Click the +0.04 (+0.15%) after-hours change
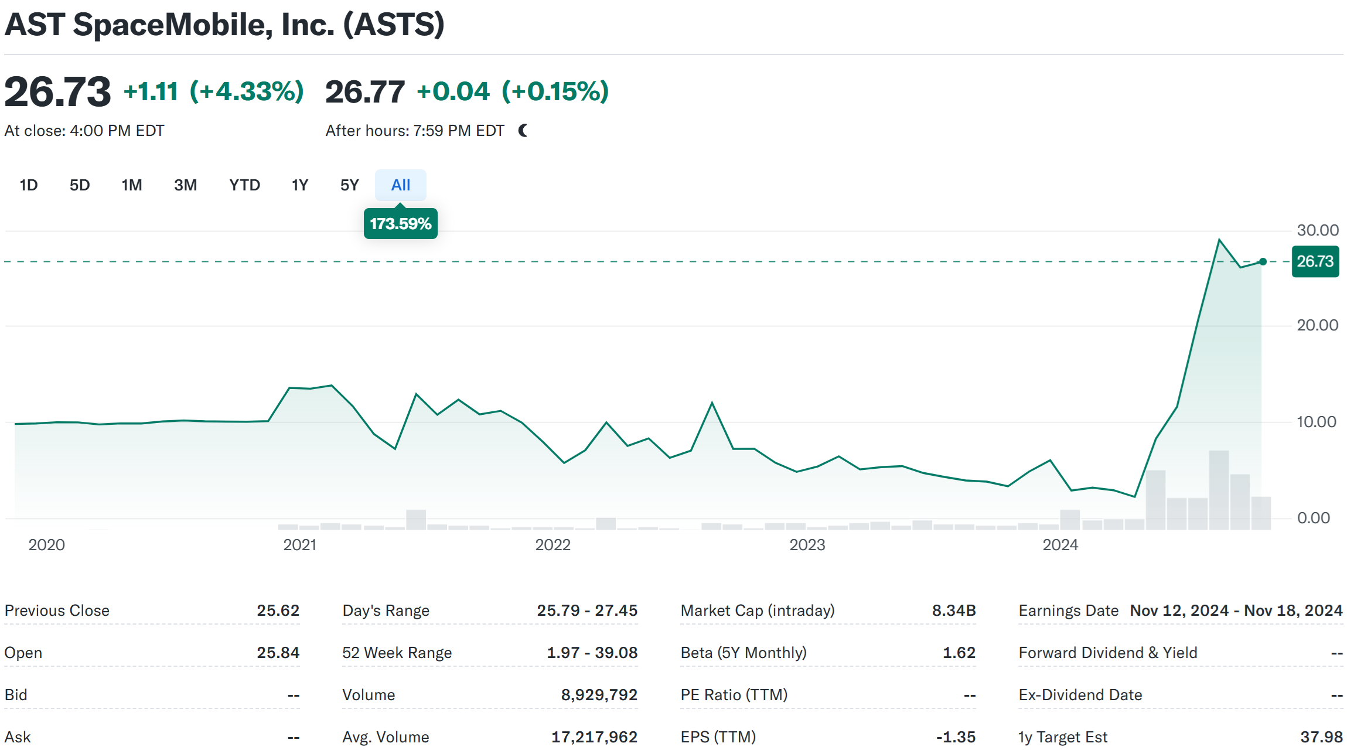The height and width of the screenshot is (750, 1347). click(513, 91)
